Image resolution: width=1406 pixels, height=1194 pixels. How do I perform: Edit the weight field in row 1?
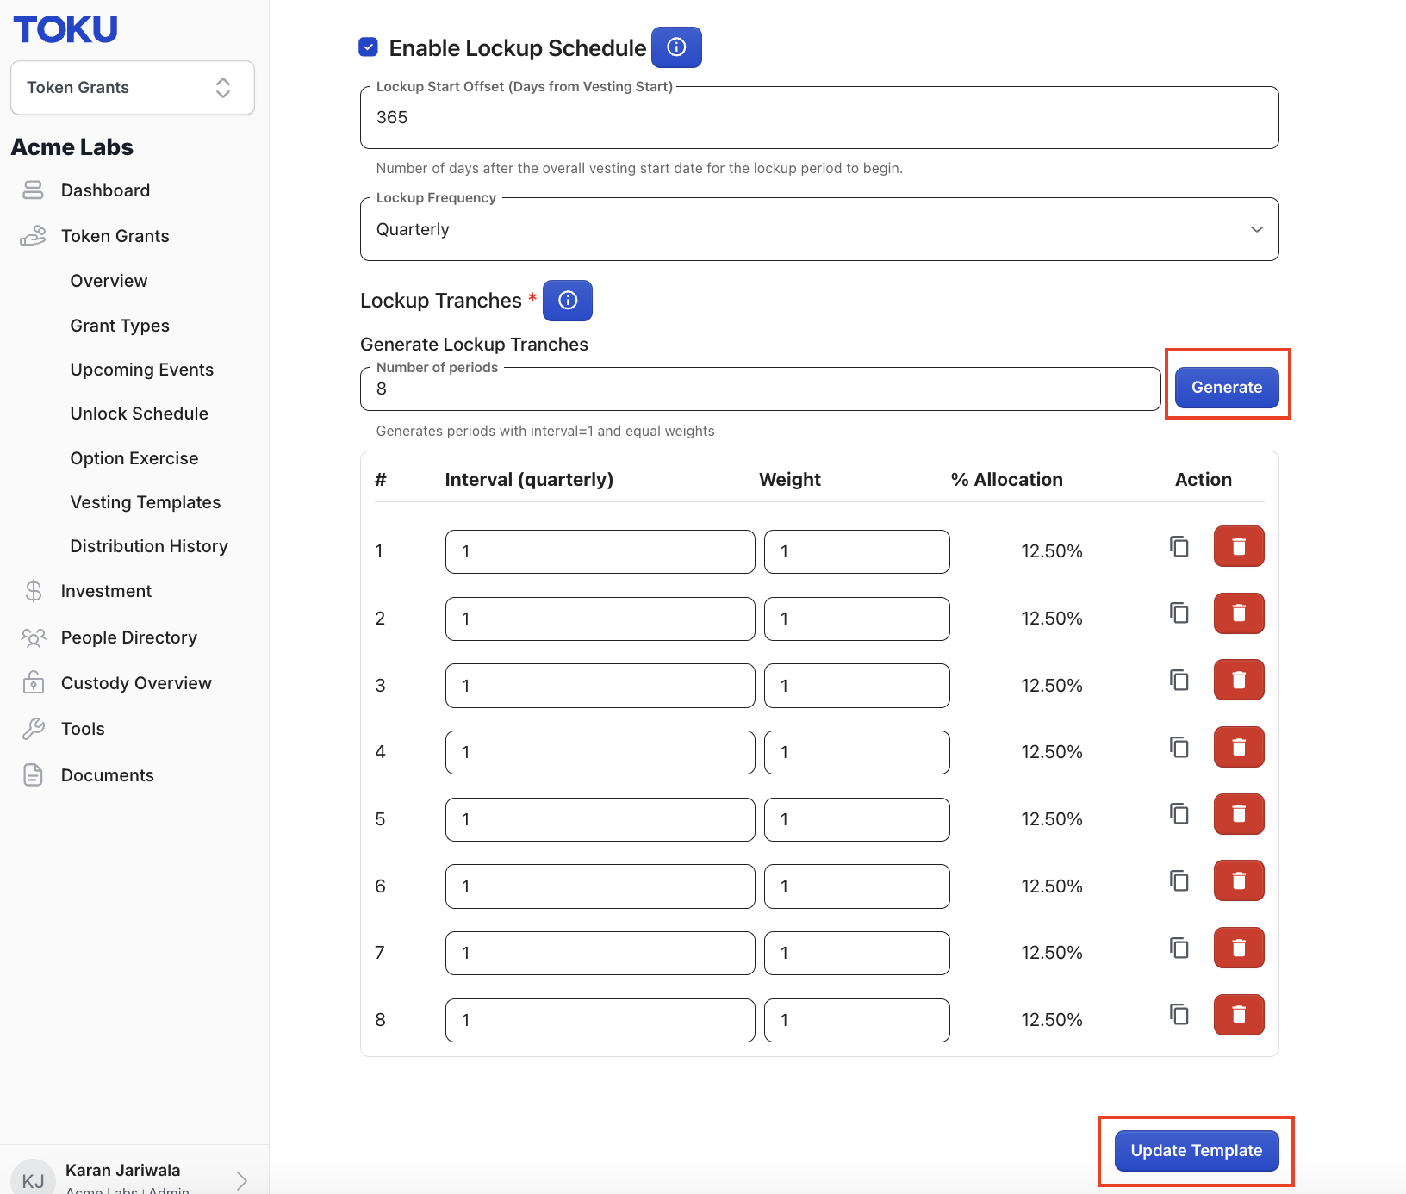(857, 551)
